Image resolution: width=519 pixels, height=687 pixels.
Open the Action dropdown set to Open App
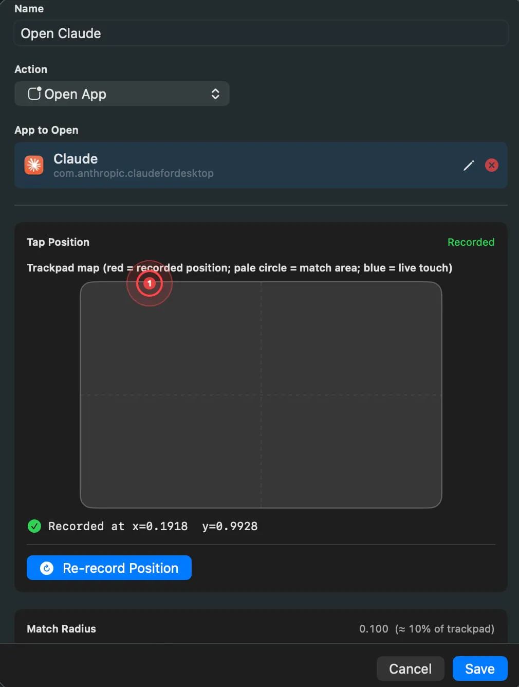pos(122,94)
